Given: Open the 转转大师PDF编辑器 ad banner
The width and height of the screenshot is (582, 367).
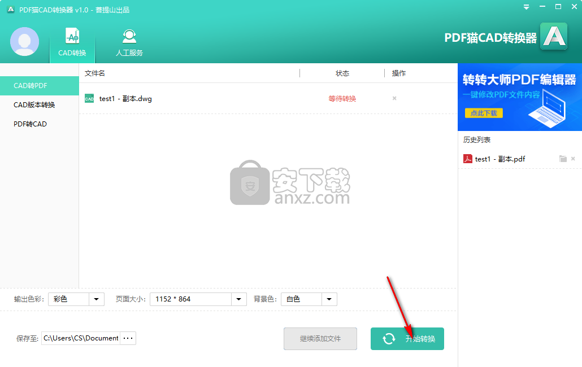Looking at the screenshot, I should click(520, 97).
